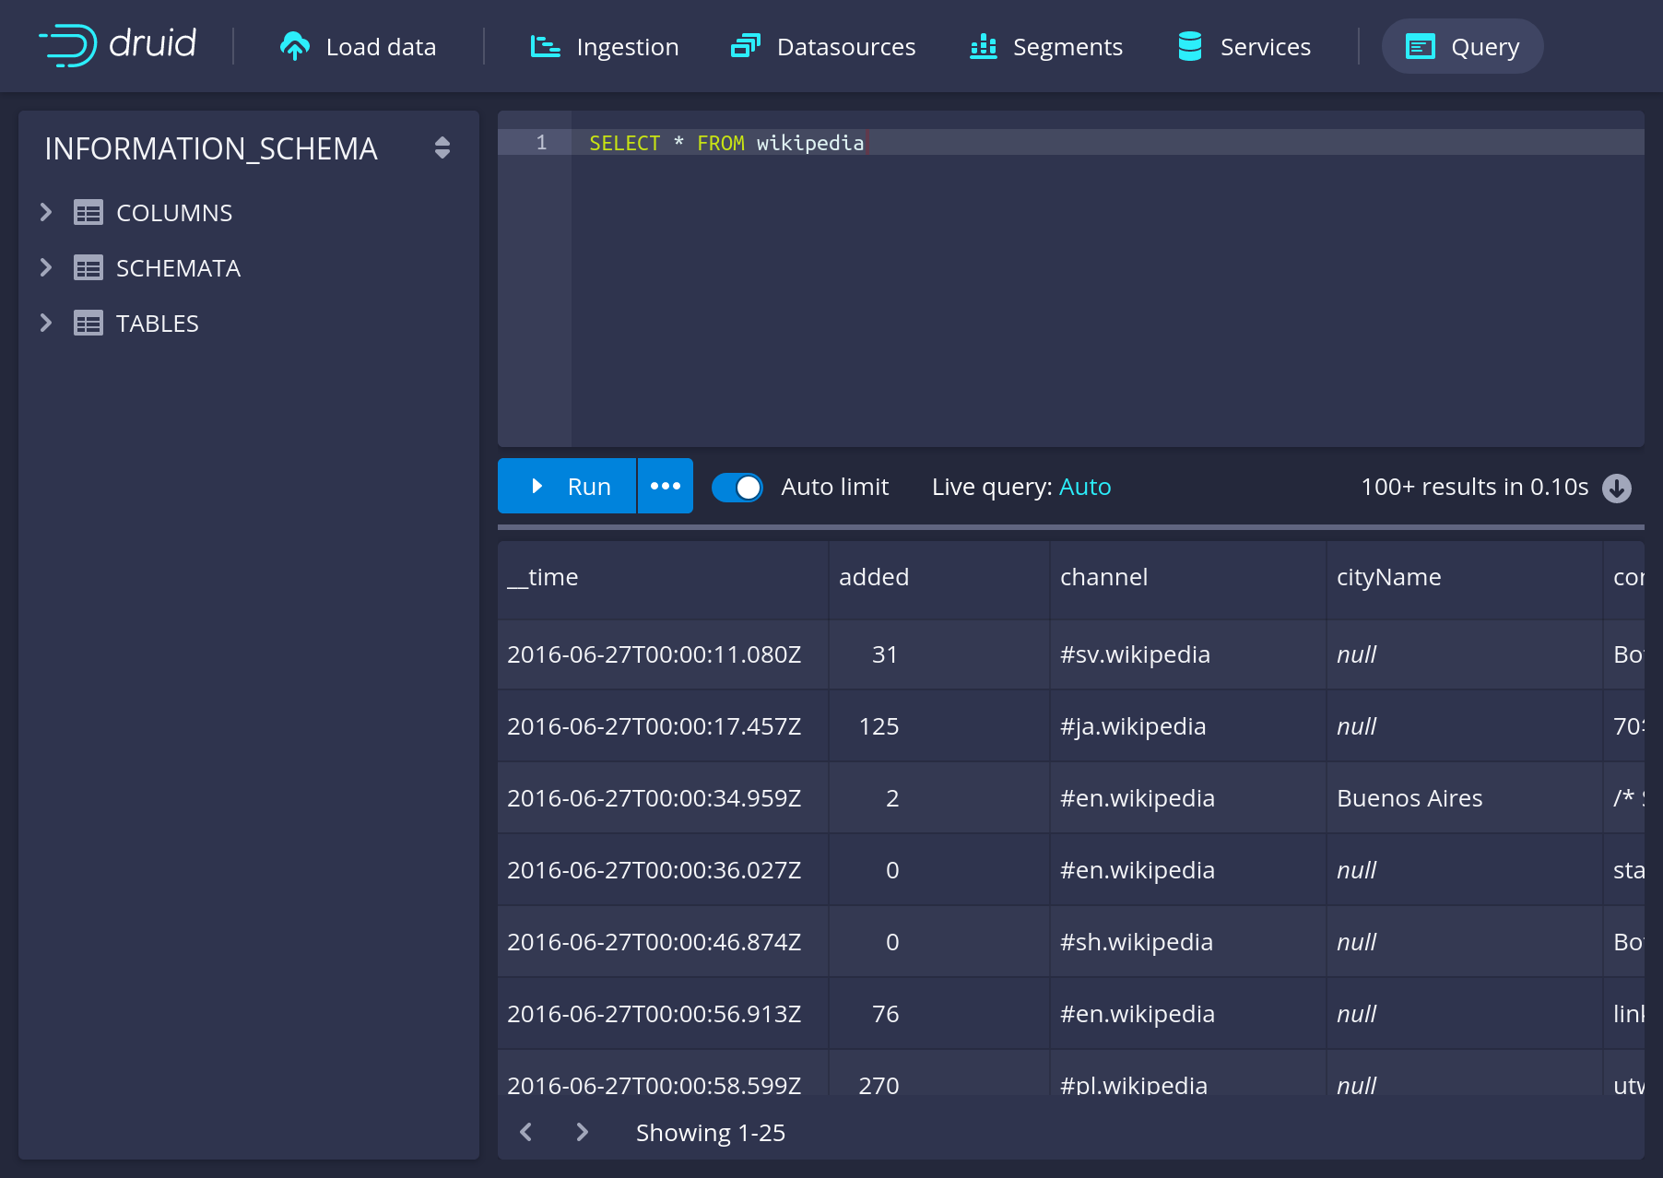Viewport: 1663px width, 1178px height.
Task: Click the TABLES table icon
Action: point(88,324)
